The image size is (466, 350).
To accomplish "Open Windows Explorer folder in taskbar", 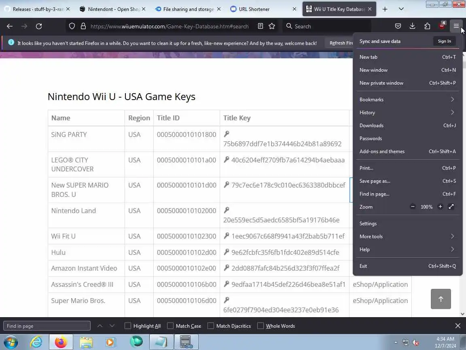I will click(x=86, y=342).
